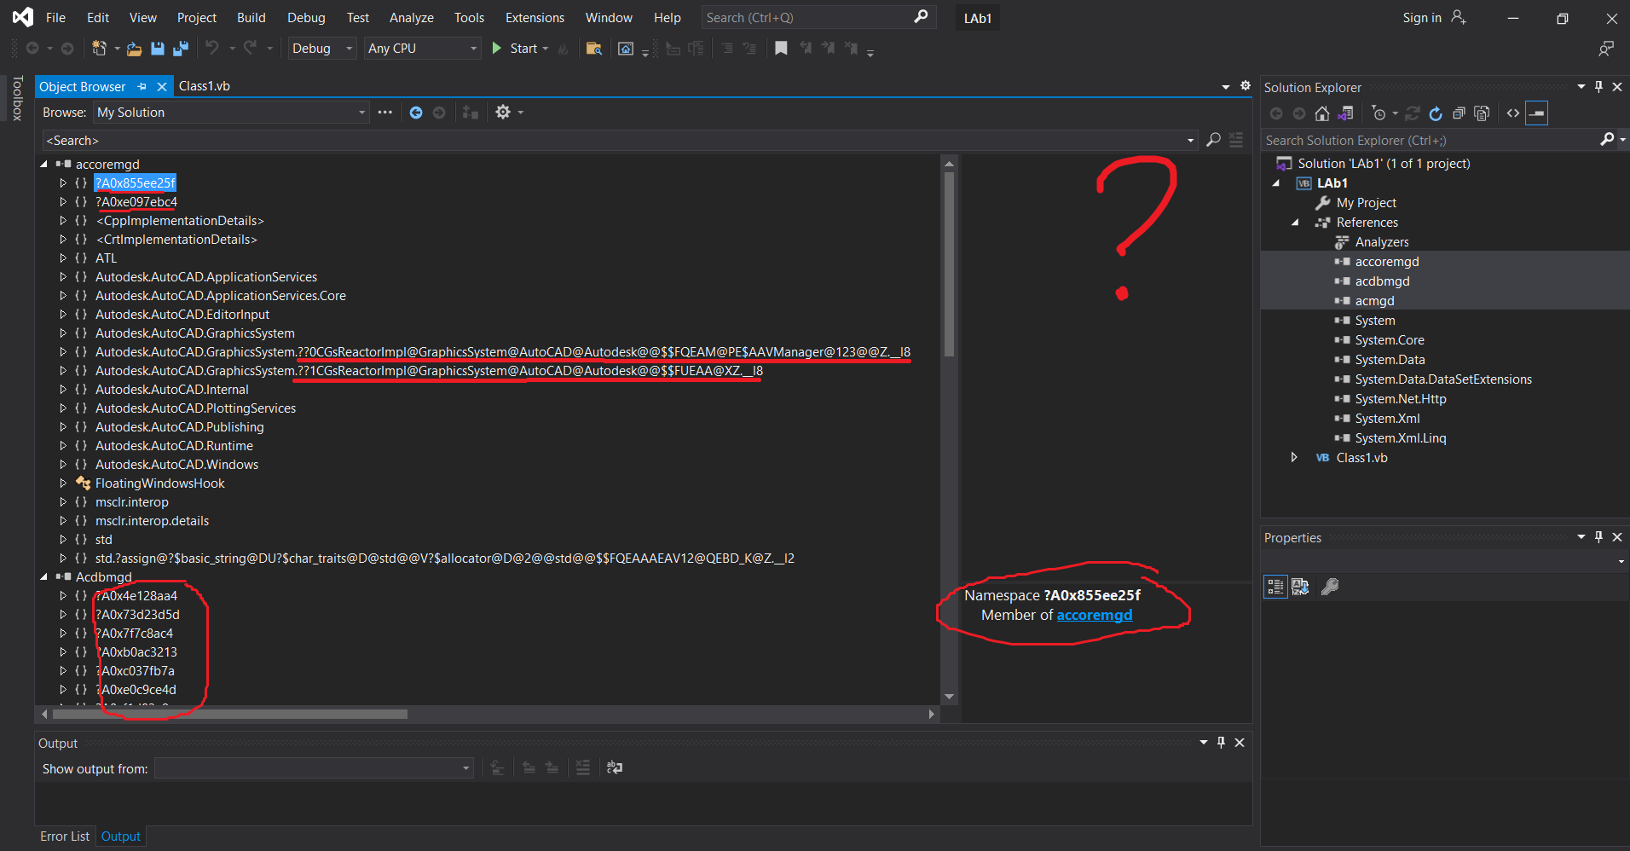Switch to the Class1.vb tab
1630x851 pixels.
pyautogui.click(x=205, y=86)
